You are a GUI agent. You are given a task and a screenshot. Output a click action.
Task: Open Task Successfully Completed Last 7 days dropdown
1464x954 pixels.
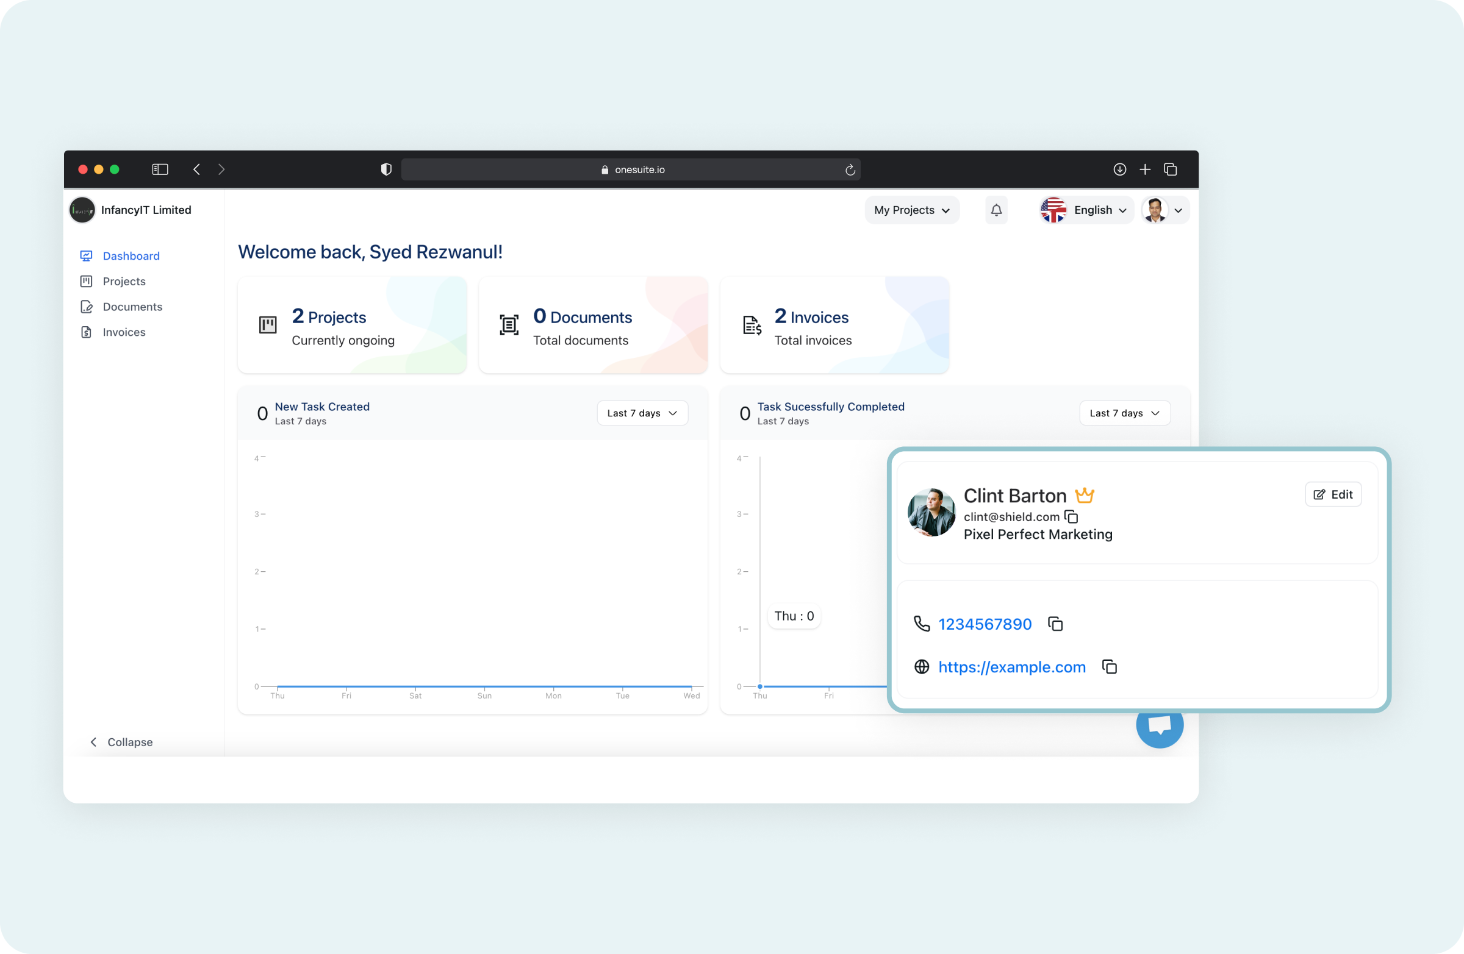pos(1124,413)
